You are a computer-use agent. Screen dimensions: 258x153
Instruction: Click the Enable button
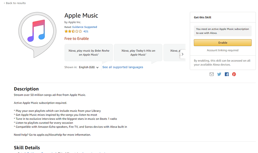tap(223, 43)
